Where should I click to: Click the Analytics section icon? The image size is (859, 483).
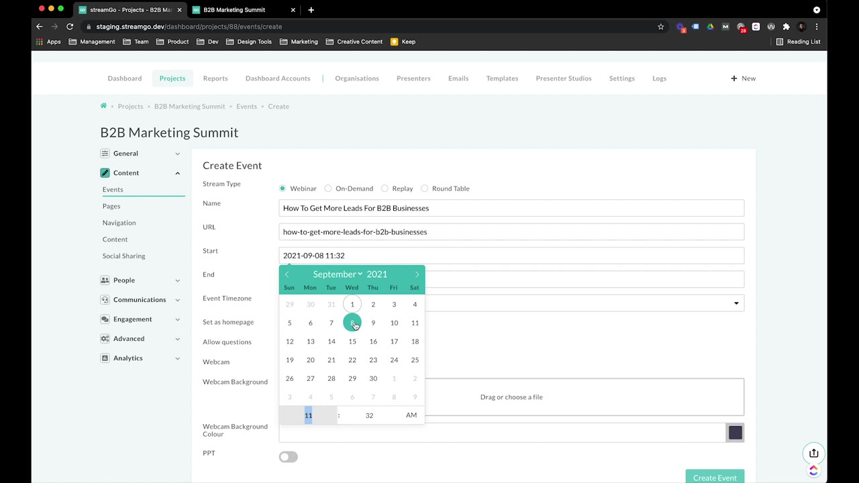click(105, 358)
